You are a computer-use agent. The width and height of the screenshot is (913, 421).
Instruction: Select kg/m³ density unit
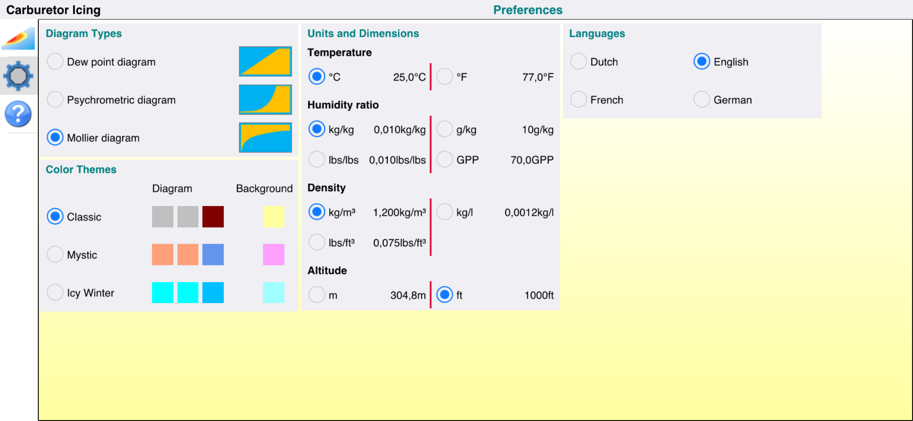317,212
